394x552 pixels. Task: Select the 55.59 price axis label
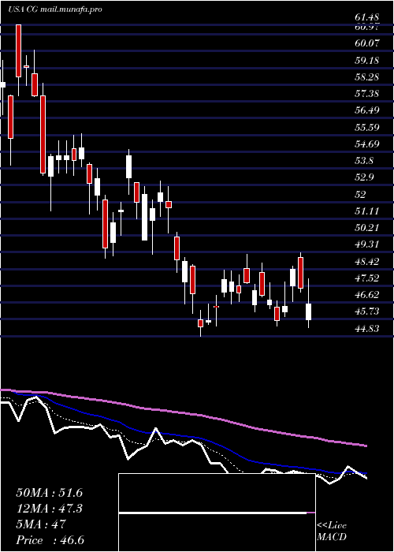[367, 127]
